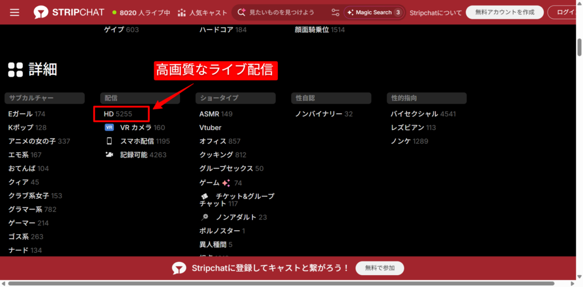Click the Magic Search button
The image size is (583, 287).
pyautogui.click(x=374, y=13)
